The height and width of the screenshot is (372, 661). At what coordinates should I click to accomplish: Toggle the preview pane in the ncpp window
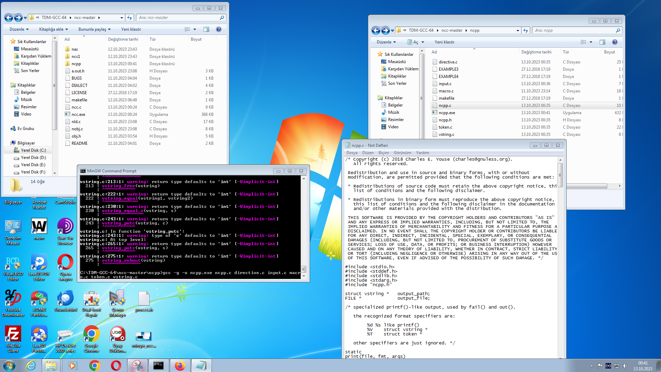coord(602,42)
